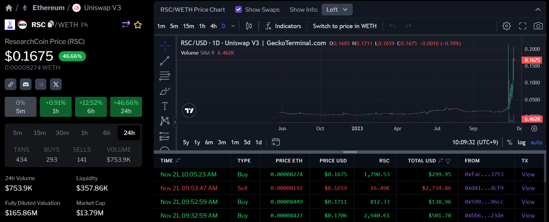
Task: Click the TradingView logo on chart
Action: click(x=189, y=110)
